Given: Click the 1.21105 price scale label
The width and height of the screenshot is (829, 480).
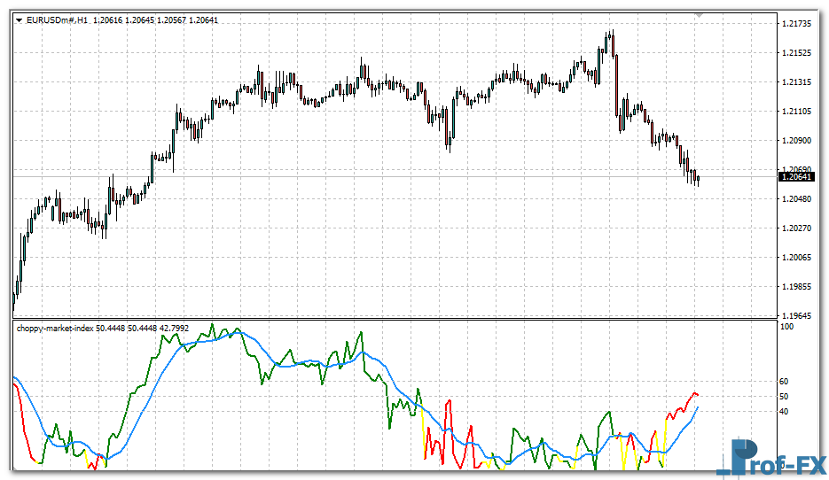Looking at the screenshot, I should [x=795, y=111].
